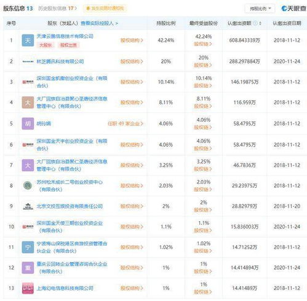This screenshot has height=301, width=307.
Task: Click the logo beside 深圳国金天使三期创业投资企业
Action: coord(28,227)
